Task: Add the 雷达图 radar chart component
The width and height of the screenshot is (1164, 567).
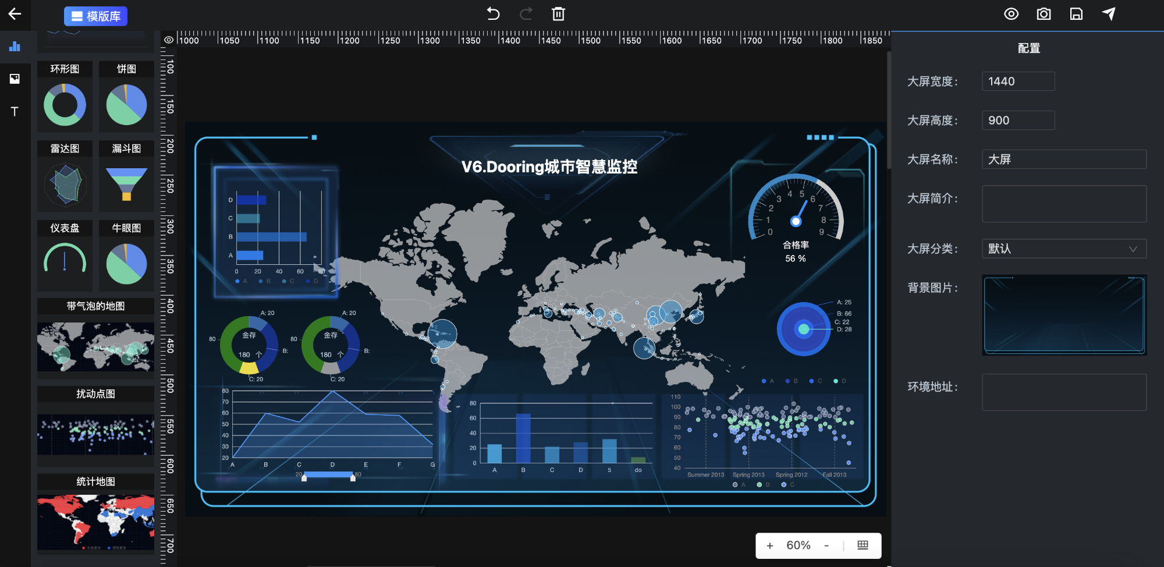Action: point(65,176)
